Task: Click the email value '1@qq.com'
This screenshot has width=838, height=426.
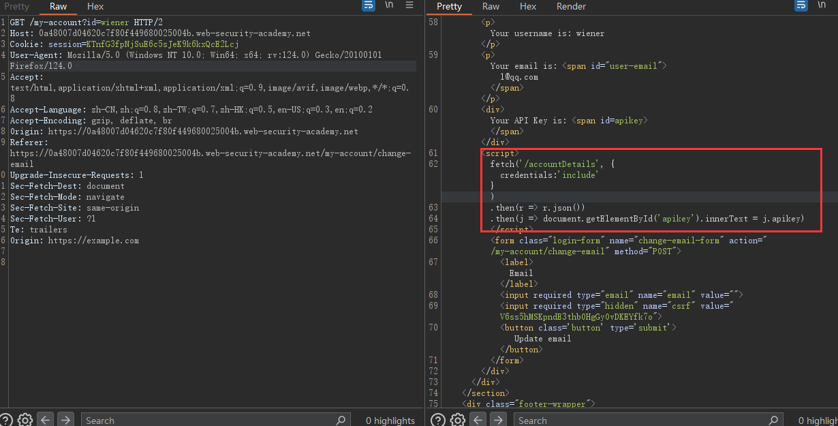Action: point(519,77)
